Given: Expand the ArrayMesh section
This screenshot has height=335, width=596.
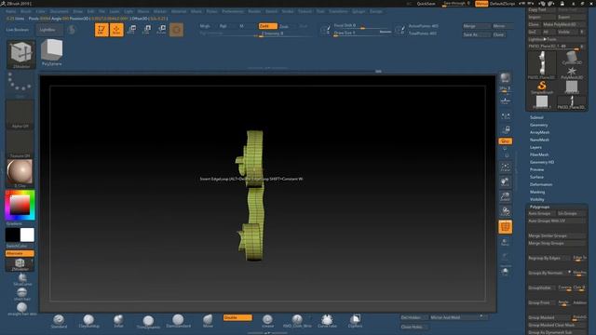Looking at the screenshot, I should coord(539,132).
